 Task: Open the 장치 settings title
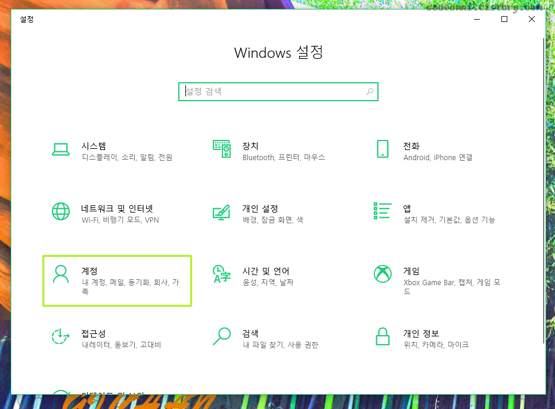click(x=250, y=146)
